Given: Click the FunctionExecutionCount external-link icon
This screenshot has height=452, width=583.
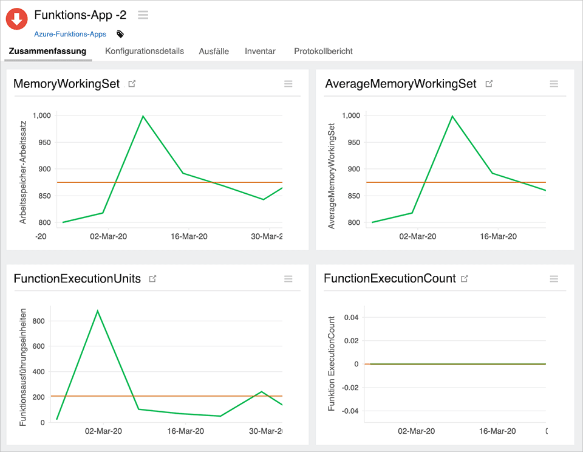Looking at the screenshot, I should tap(465, 278).
